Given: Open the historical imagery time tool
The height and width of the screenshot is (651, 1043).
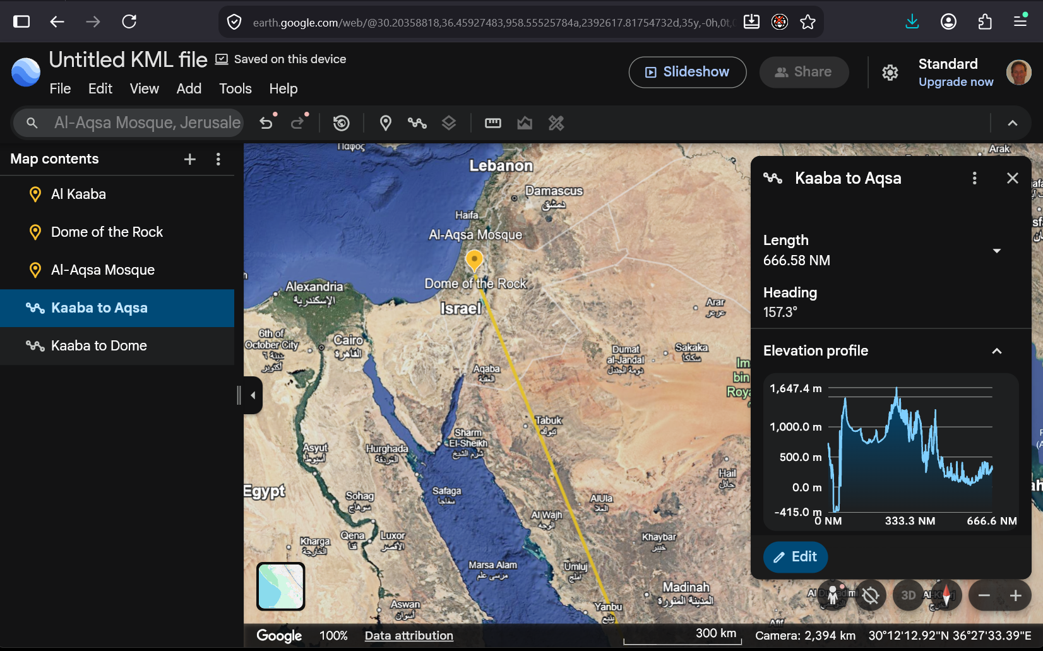Looking at the screenshot, I should [x=342, y=122].
